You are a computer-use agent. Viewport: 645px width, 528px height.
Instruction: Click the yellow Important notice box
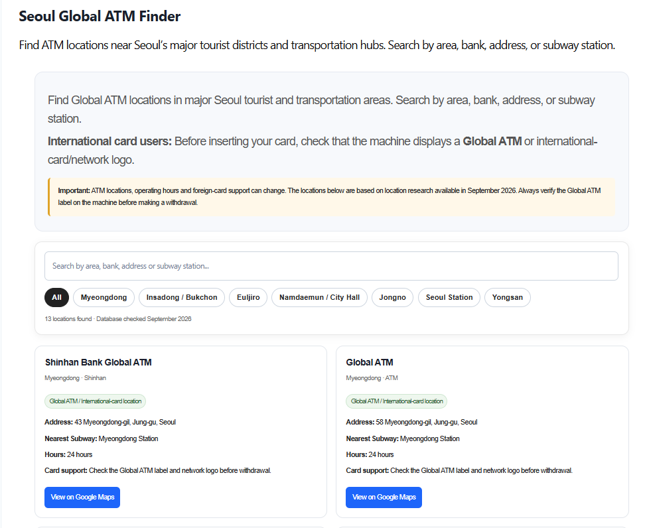click(x=332, y=196)
